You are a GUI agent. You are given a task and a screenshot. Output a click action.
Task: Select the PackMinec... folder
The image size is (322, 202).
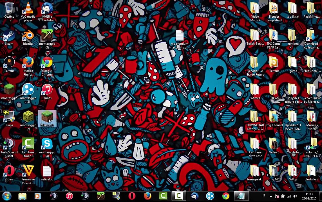pyautogui.click(x=312, y=10)
